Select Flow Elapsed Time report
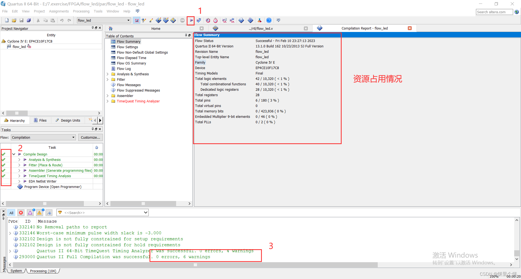521x279 pixels. [x=131, y=58]
